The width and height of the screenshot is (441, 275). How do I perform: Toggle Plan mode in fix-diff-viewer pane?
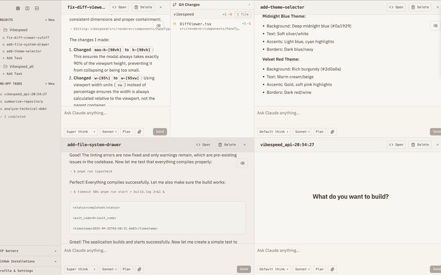click(127, 131)
